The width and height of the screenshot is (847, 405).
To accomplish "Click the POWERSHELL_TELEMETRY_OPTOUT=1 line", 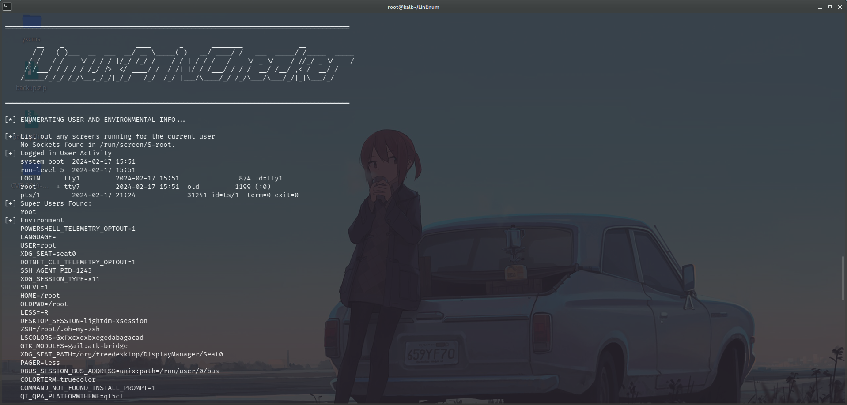I will [78, 229].
